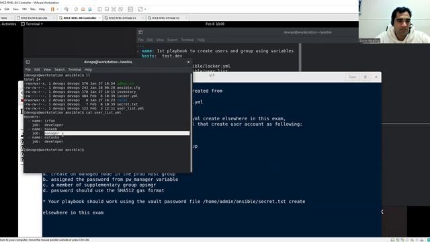Open Terminal menu in background terminal window
The width and height of the screenshot is (430, 242).
187,40
